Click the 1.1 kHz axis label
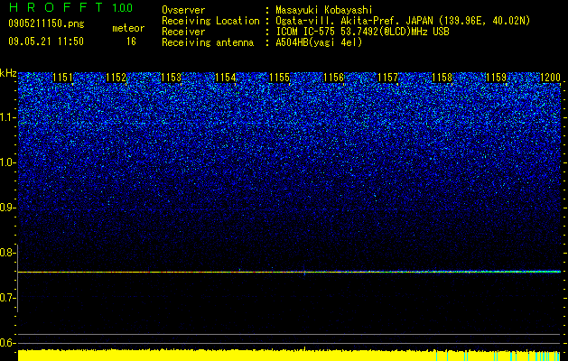 tap(8, 117)
